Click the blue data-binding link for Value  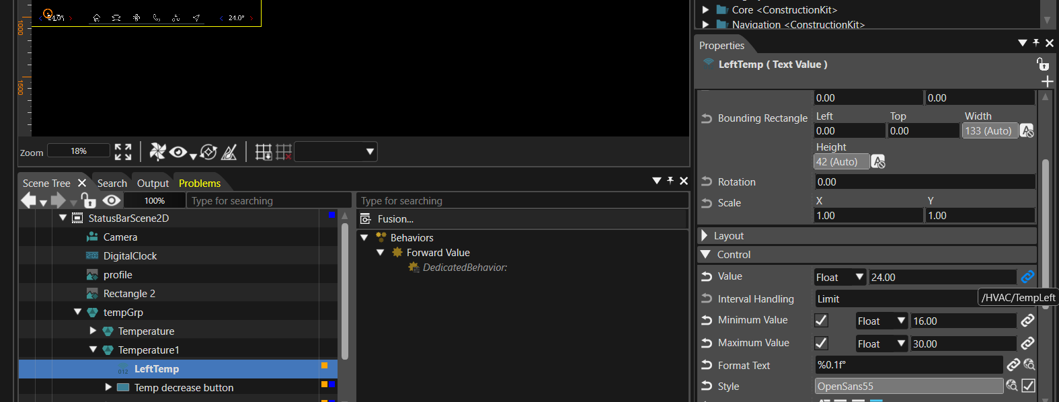point(1027,276)
